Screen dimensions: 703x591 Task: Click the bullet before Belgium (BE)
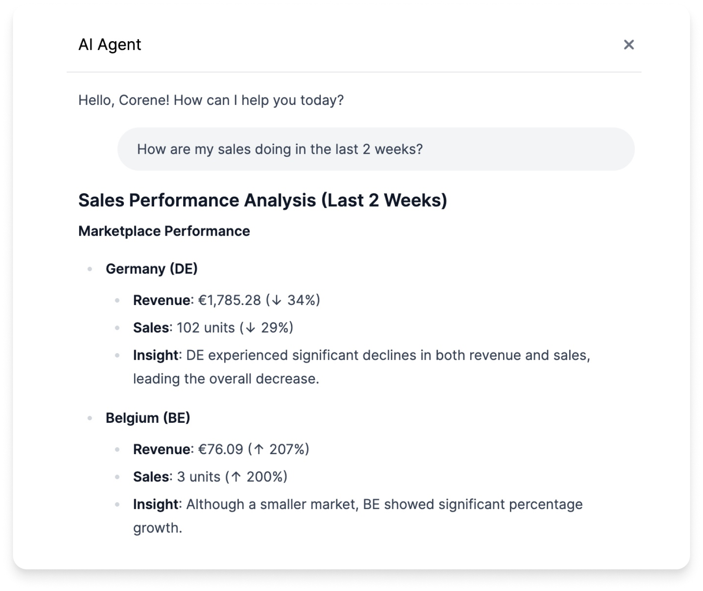click(x=90, y=418)
